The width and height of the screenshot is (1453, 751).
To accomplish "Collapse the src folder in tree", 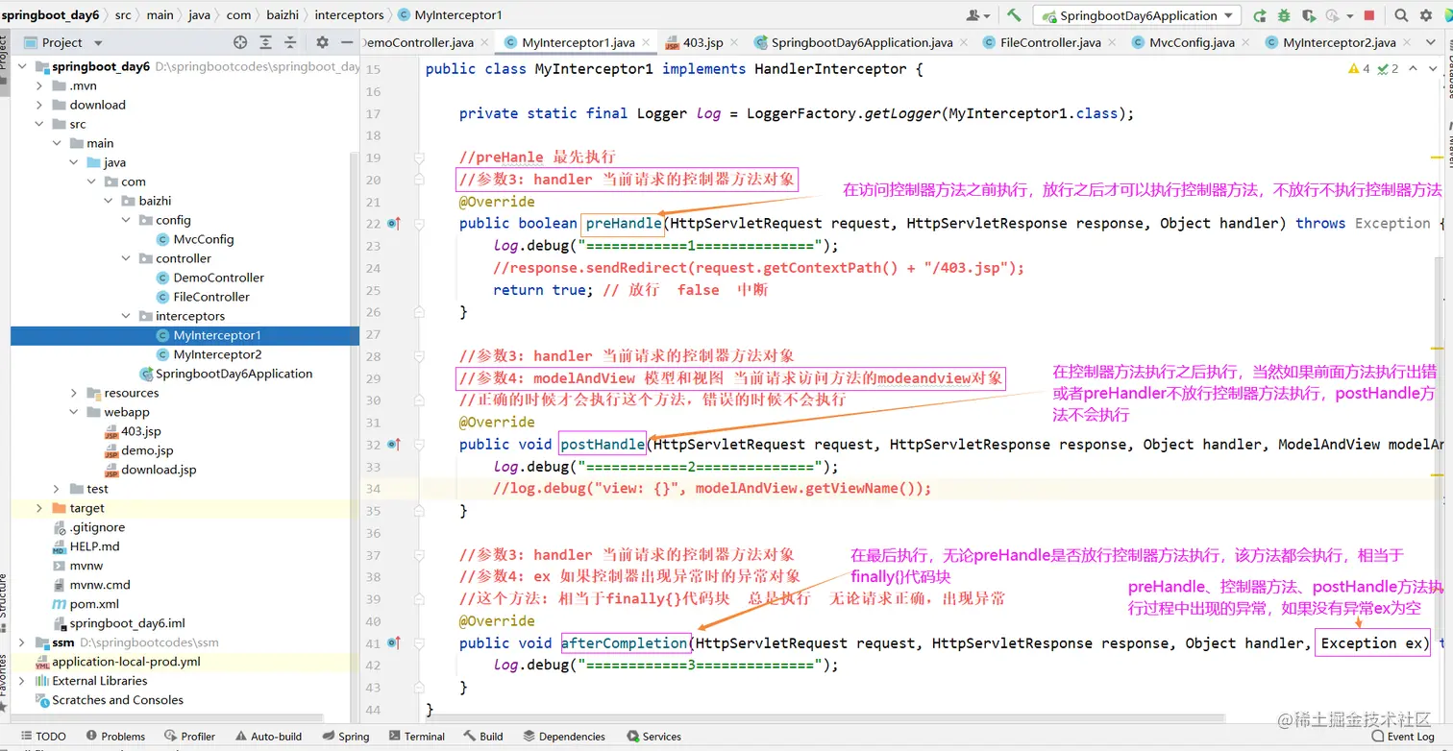I will 39,124.
